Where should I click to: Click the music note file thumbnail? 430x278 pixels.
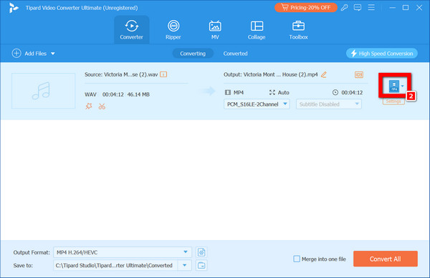tap(43, 91)
